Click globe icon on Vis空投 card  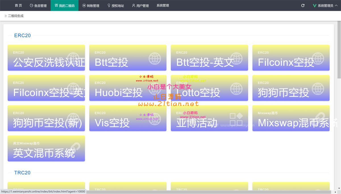tap(155, 119)
